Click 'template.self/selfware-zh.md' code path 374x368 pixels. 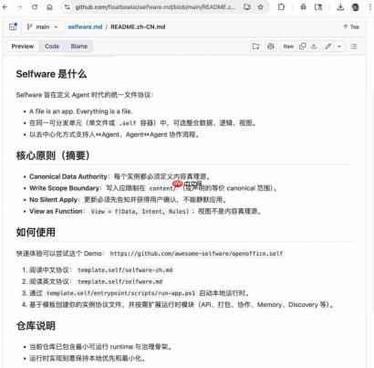coord(125,270)
